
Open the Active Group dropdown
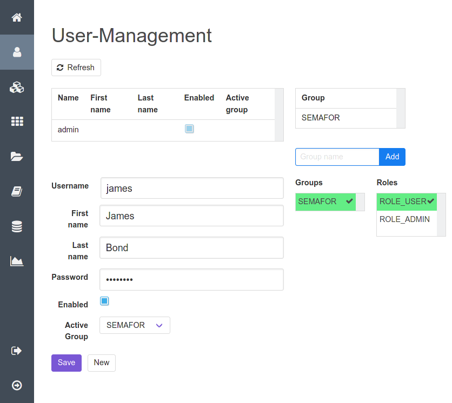point(135,325)
